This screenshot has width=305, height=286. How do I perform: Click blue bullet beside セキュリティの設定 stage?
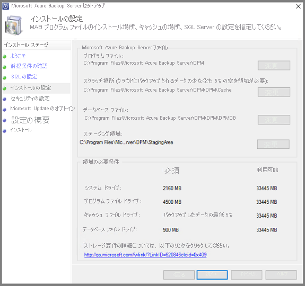pyautogui.click(x=5, y=99)
